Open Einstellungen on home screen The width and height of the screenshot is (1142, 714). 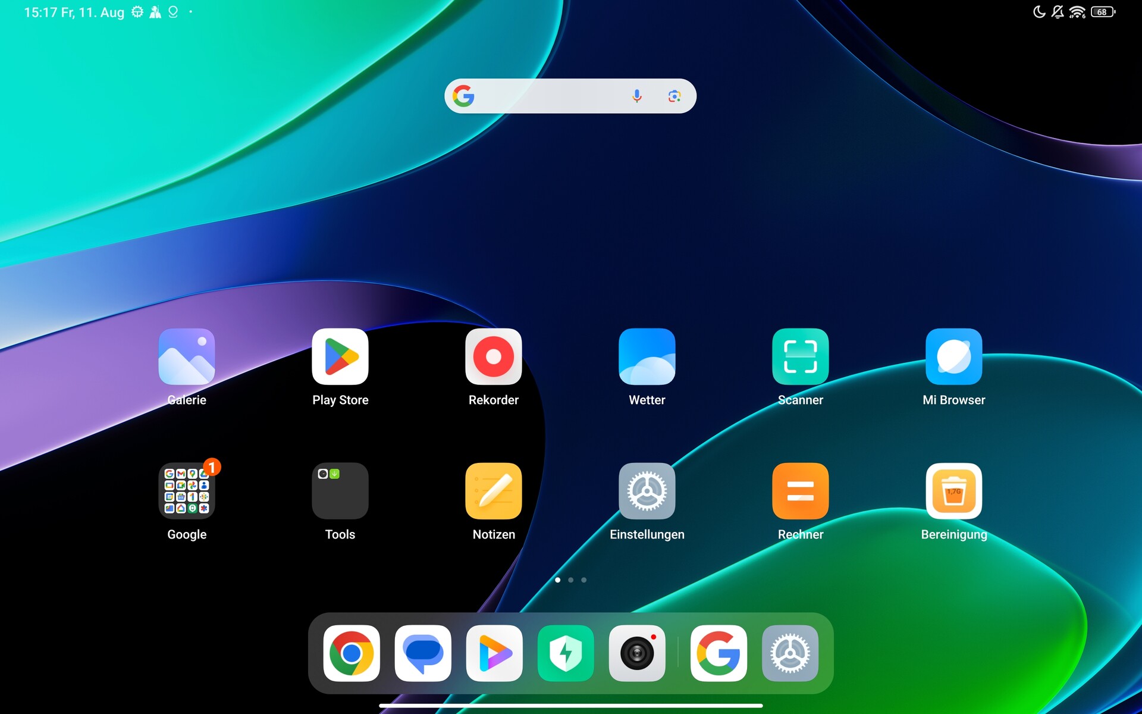click(647, 491)
